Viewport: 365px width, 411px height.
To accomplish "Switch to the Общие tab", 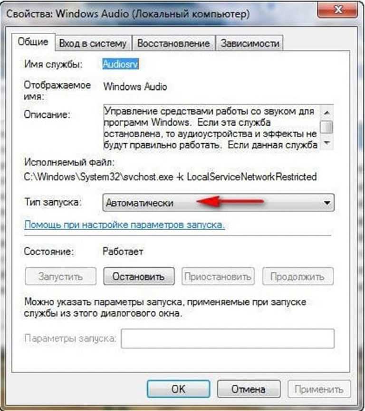I will [33, 42].
